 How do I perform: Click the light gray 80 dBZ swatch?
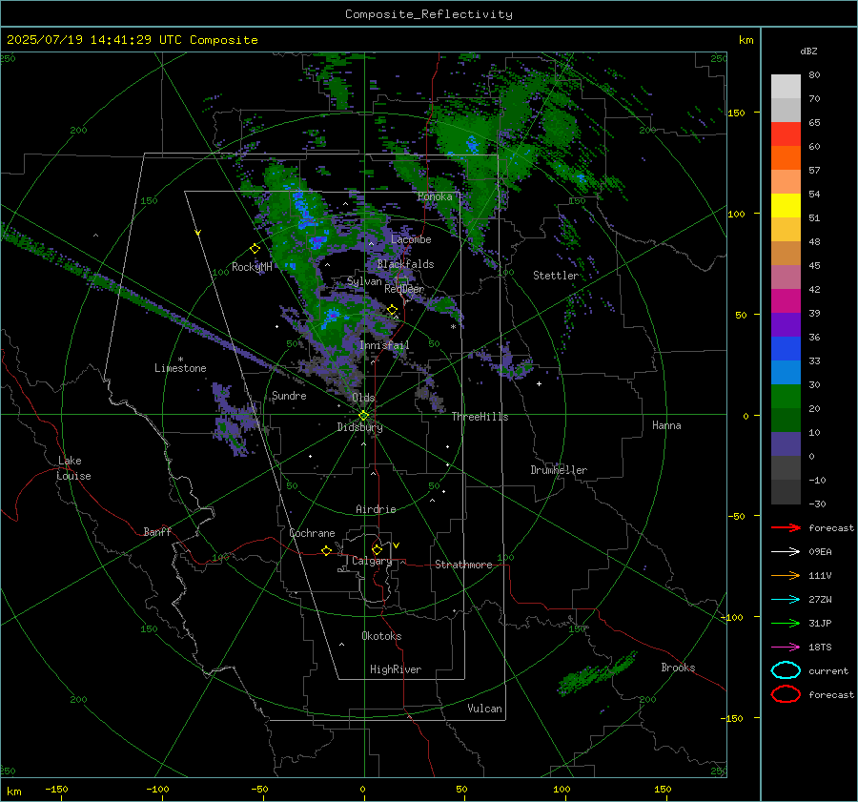(x=786, y=86)
